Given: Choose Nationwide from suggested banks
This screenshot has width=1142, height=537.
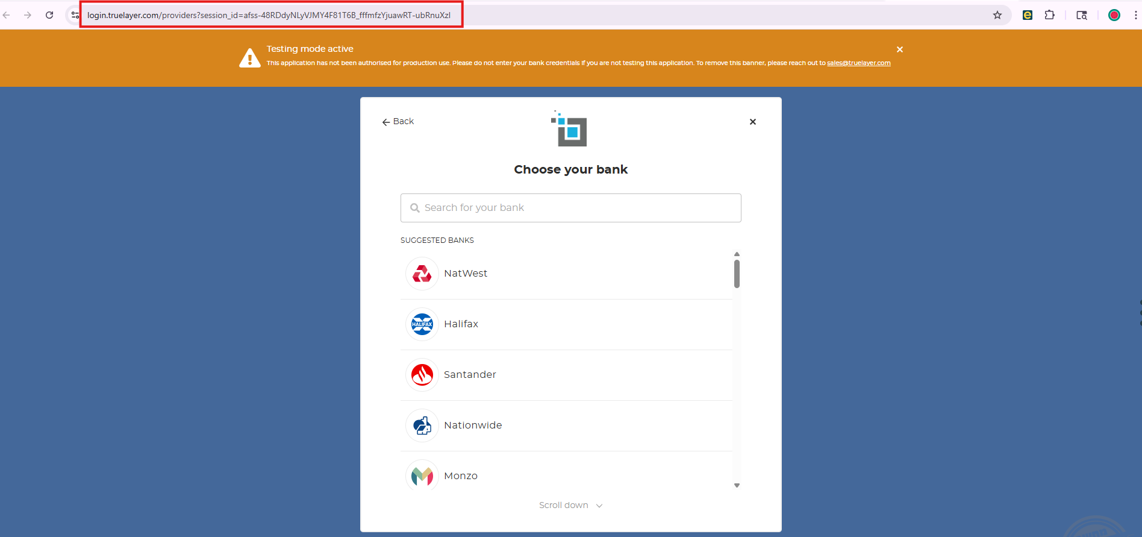Looking at the screenshot, I should [566, 426].
